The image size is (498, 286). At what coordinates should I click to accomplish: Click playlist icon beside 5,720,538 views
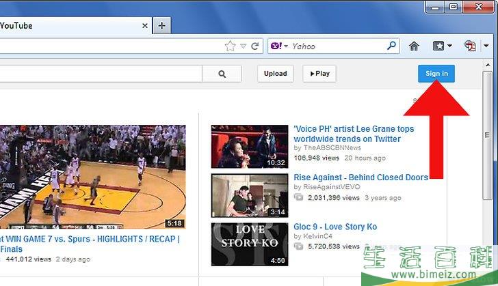pos(298,246)
